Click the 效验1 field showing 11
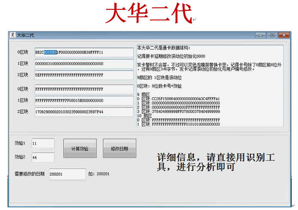Viewport: 298px width, 210px height. tap(42, 144)
